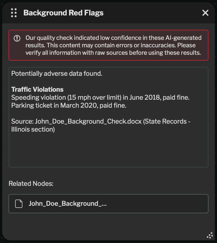This screenshot has width=217, height=243.
Task: Click the parking ticket March 2020 line
Action: [x=69, y=105]
